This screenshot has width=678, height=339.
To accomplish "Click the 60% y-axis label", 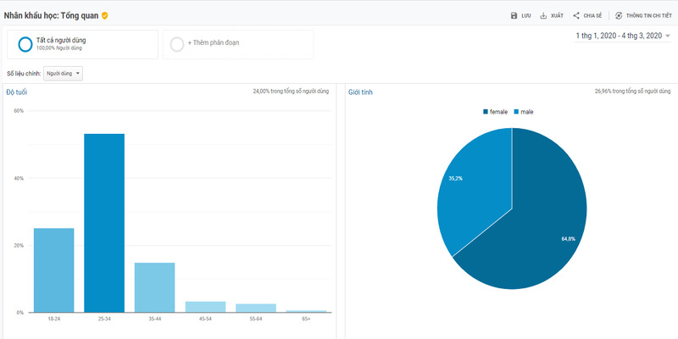I will [19, 111].
